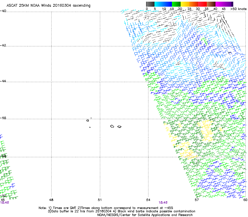Click the '-48' latitude axis label

click(3, 156)
